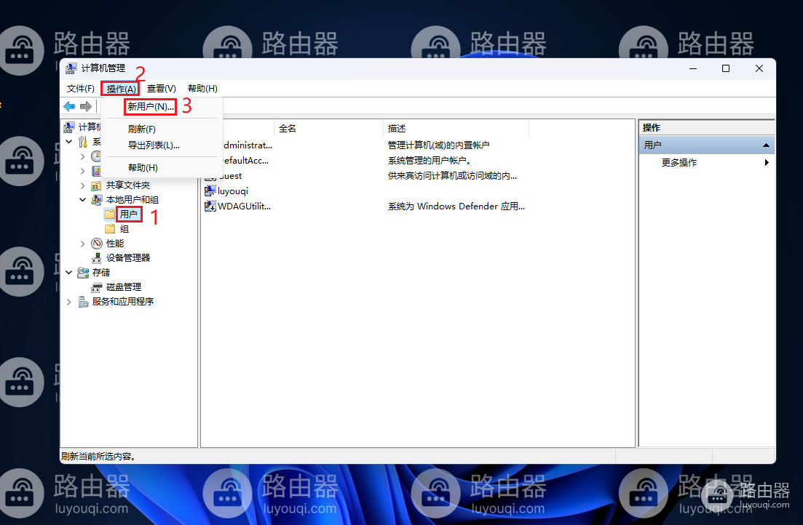Expand the 更多操作 submenu arrow

(767, 163)
